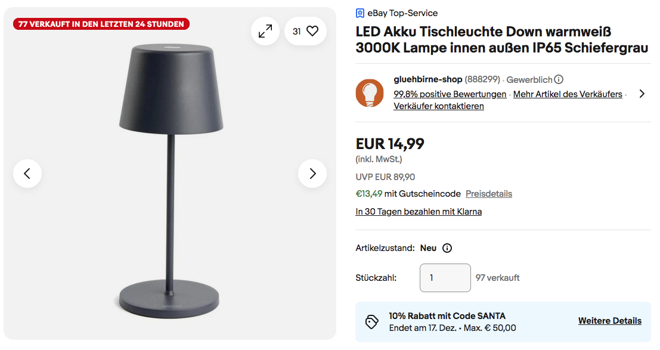Open Mehr Artikel des Verkäufers
The width and height of the screenshot is (660, 350).
pyautogui.click(x=568, y=94)
